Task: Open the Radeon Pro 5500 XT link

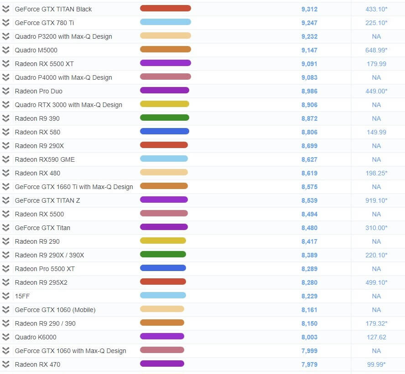Action: tap(45, 269)
